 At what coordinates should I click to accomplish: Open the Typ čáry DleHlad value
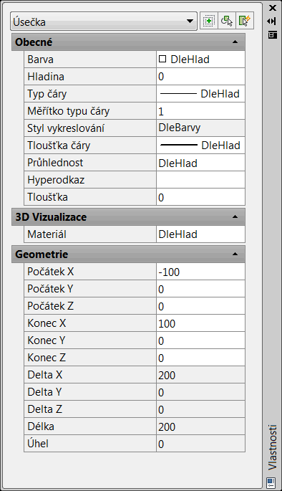pos(200,94)
